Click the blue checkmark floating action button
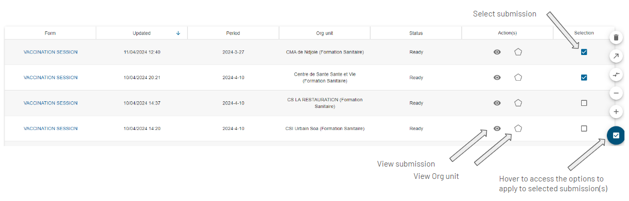The width and height of the screenshot is (629, 201). (x=616, y=135)
